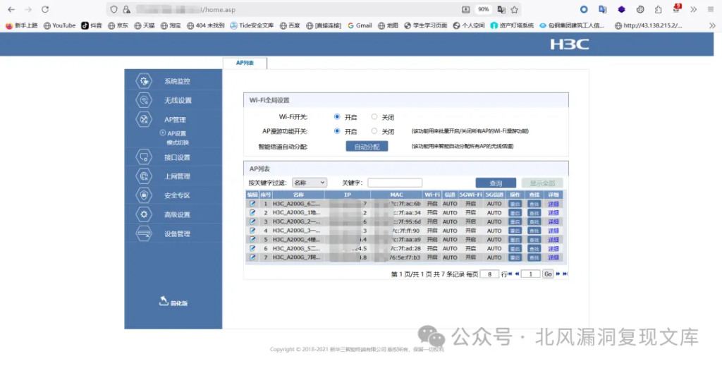Click the 查询 search button
Image resolution: width=722 pixels, height=366 pixels.
pos(496,183)
